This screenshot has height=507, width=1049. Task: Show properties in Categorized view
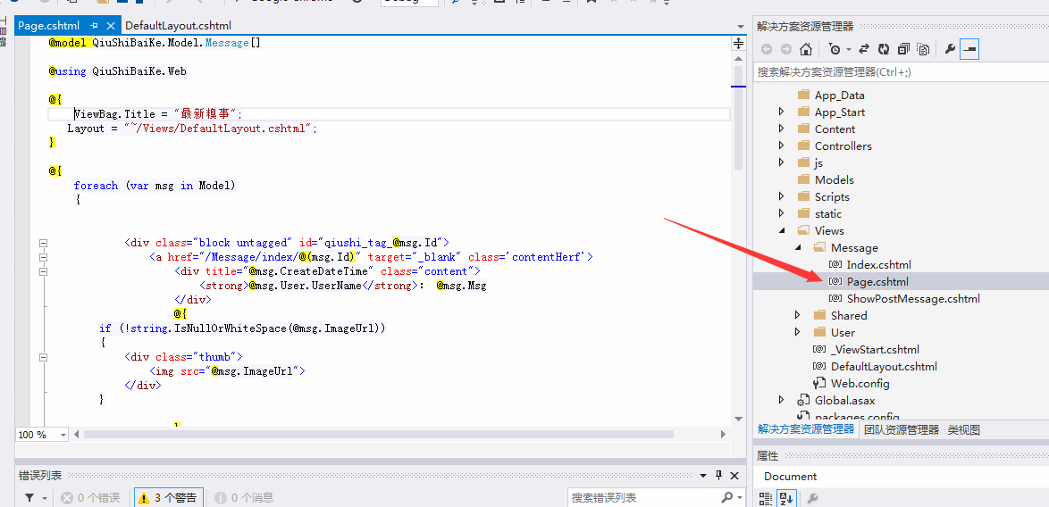coord(766,498)
